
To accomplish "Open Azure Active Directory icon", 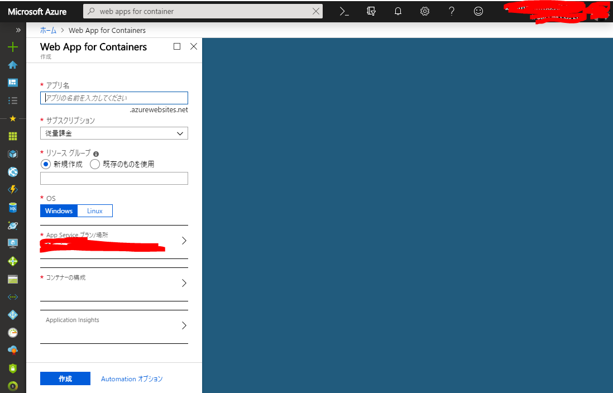I will tap(13, 315).
